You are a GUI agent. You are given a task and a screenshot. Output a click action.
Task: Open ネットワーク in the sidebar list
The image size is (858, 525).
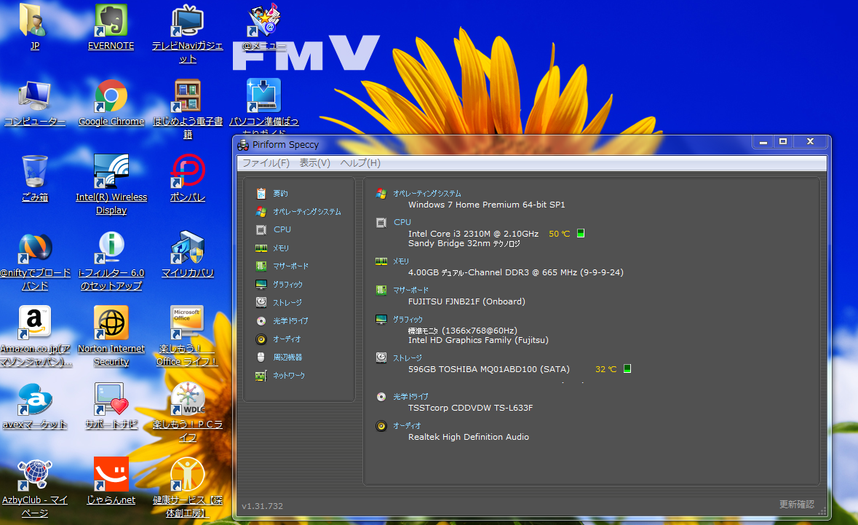tap(289, 376)
